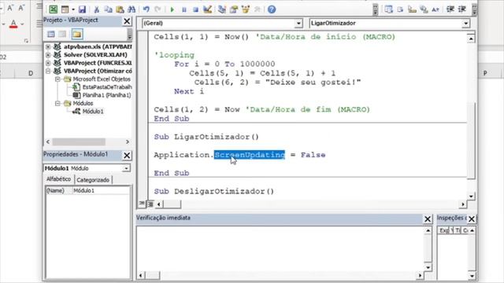Click the (Name) property row
This screenshot has width=504, height=283.
point(87,190)
